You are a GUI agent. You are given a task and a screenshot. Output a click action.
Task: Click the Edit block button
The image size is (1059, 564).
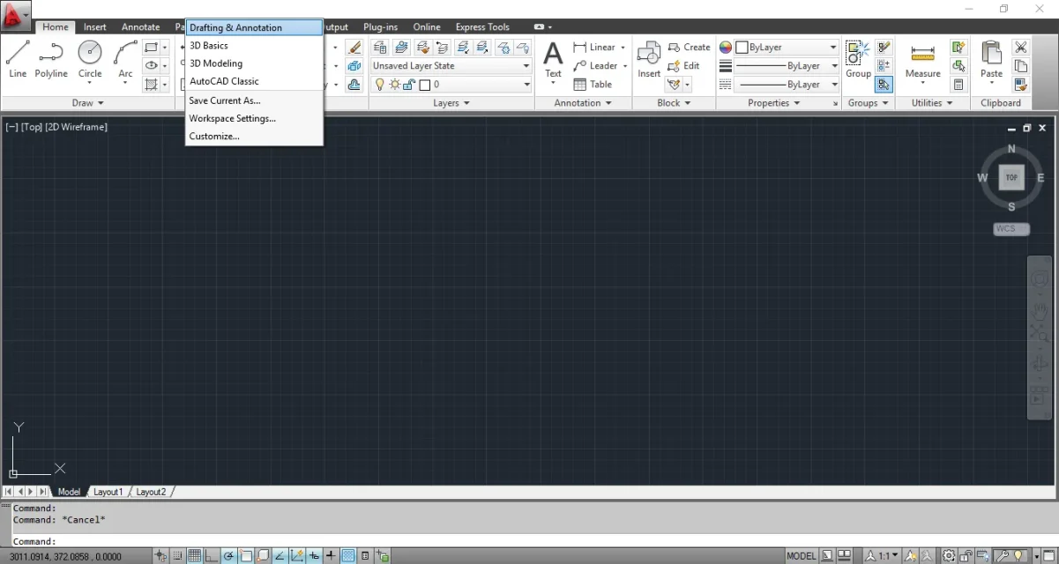point(683,66)
